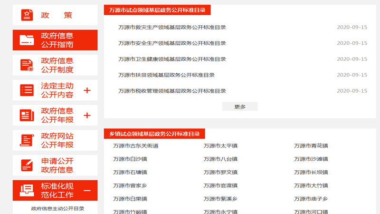Open the 万源市古东关街道 link
Screen dimensions: 380x214
pos(136,146)
